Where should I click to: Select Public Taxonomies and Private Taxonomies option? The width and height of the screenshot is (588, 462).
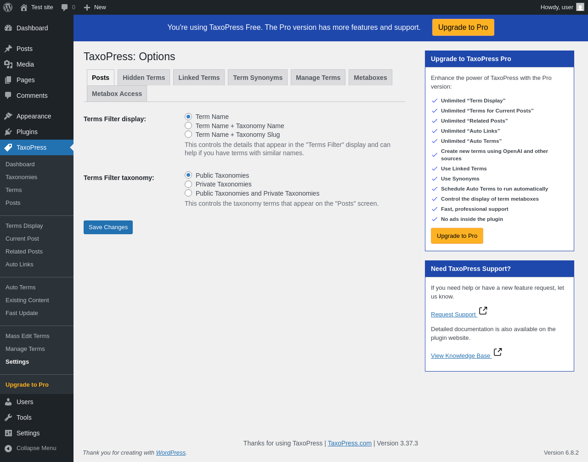[188, 193]
